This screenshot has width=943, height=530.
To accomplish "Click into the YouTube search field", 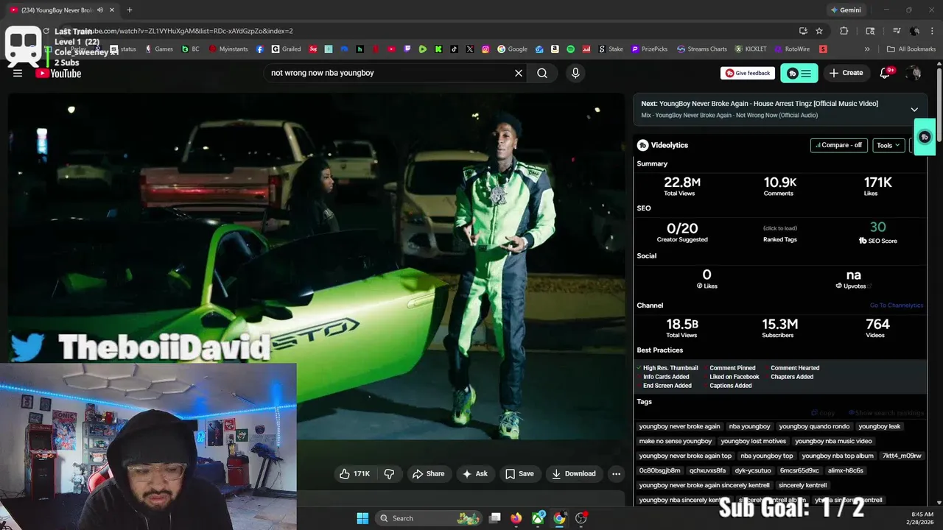I will coord(389,73).
